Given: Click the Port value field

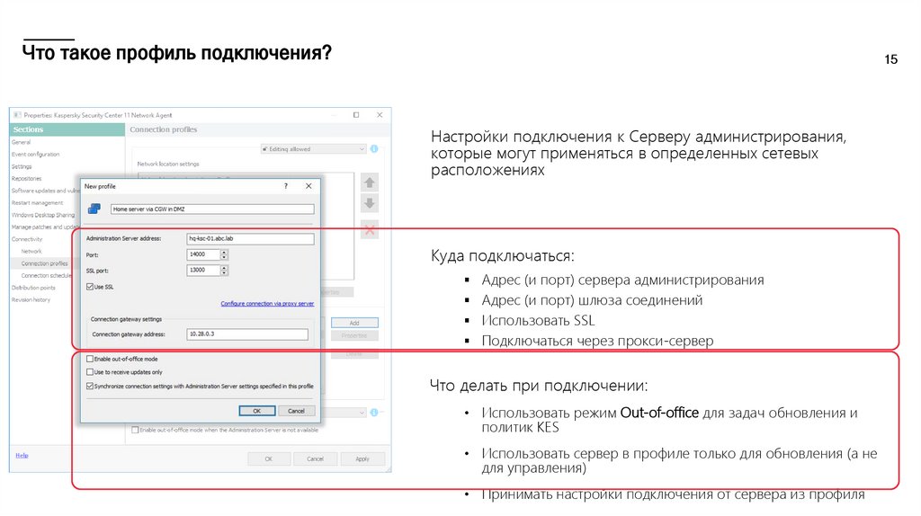Looking at the screenshot, I should click(203, 254).
